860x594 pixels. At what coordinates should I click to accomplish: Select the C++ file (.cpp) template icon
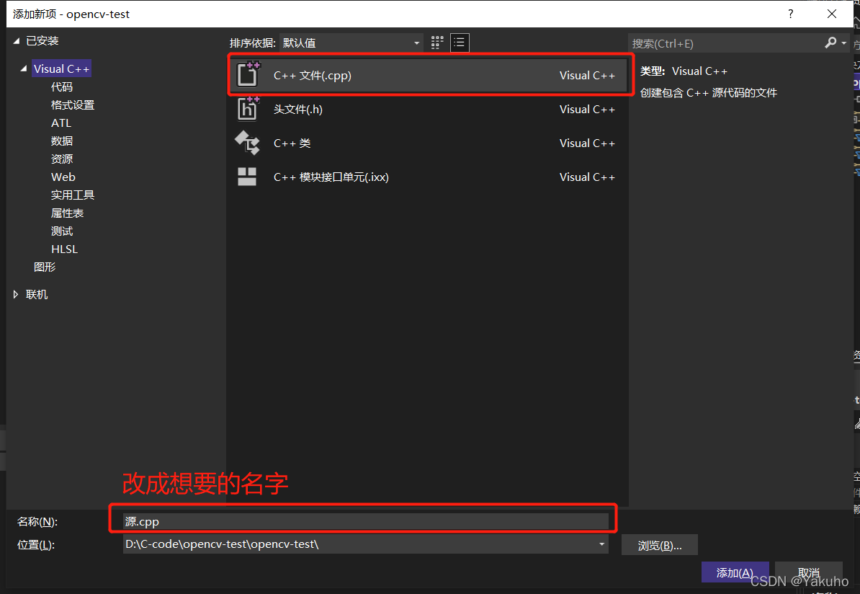click(248, 74)
